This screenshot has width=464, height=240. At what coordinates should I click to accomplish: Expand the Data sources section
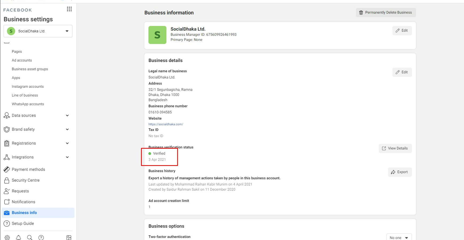tap(67, 116)
